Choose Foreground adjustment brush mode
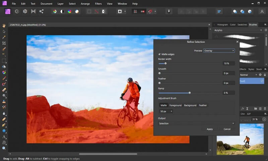The height and width of the screenshot is (161, 268). (175, 105)
